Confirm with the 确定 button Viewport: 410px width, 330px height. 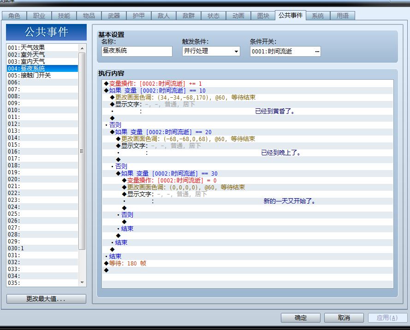click(x=301, y=318)
